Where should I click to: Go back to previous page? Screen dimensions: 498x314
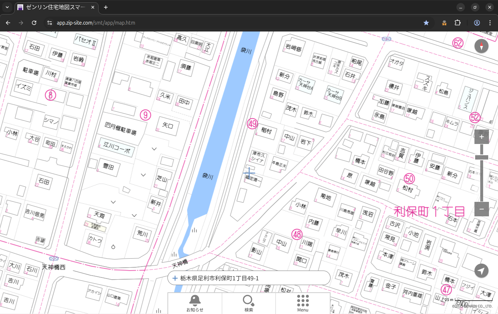click(8, 23)
